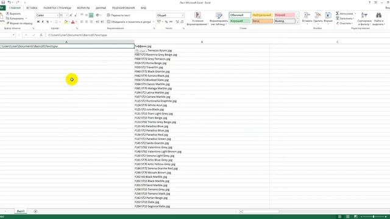Decrease decimal places
This screenshot has height=219, width=390.
click(182, 22)
